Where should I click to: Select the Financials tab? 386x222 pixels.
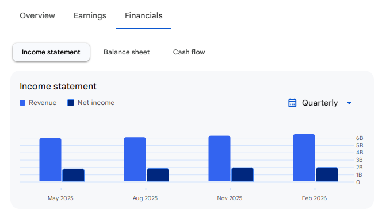[x=143, y=15]
